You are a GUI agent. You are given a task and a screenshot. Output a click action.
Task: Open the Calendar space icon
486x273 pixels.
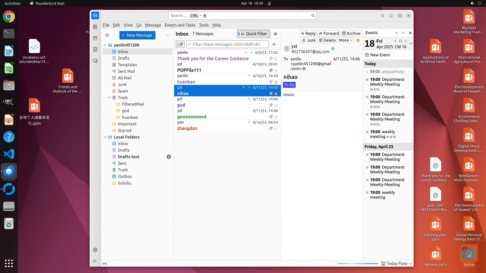pyautogui.click(x=95, y=38)
